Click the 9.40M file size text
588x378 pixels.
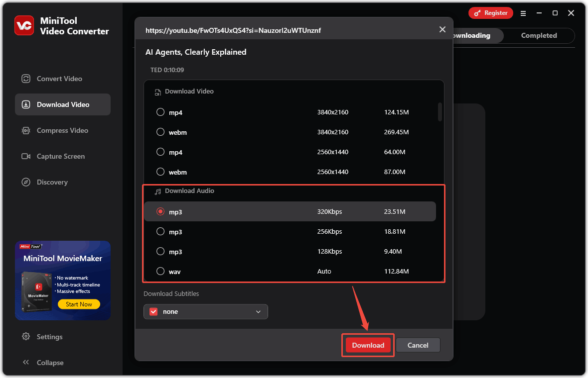tap(393, 251)
